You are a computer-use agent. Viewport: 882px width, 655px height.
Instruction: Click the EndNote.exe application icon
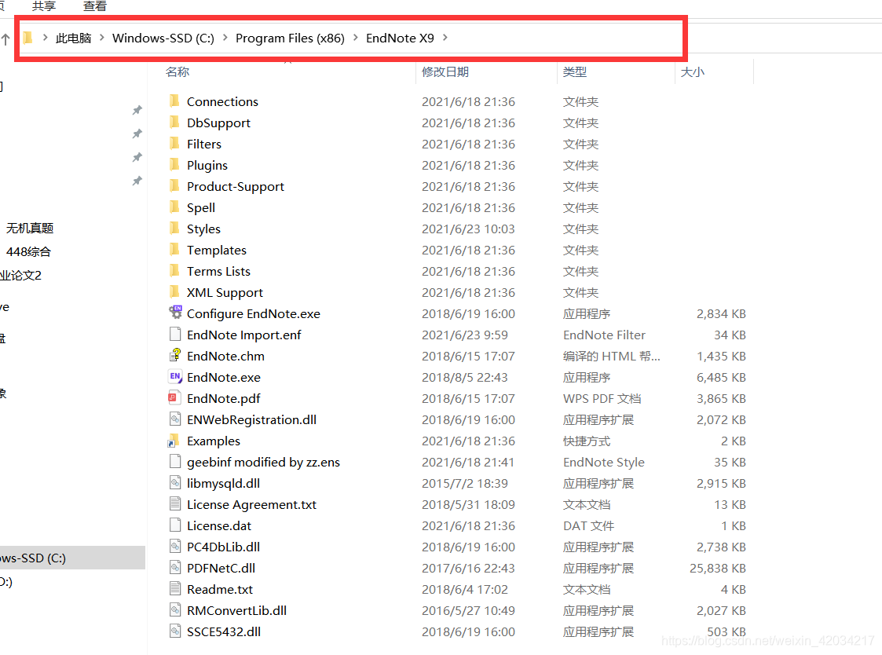tap(175, 376)
